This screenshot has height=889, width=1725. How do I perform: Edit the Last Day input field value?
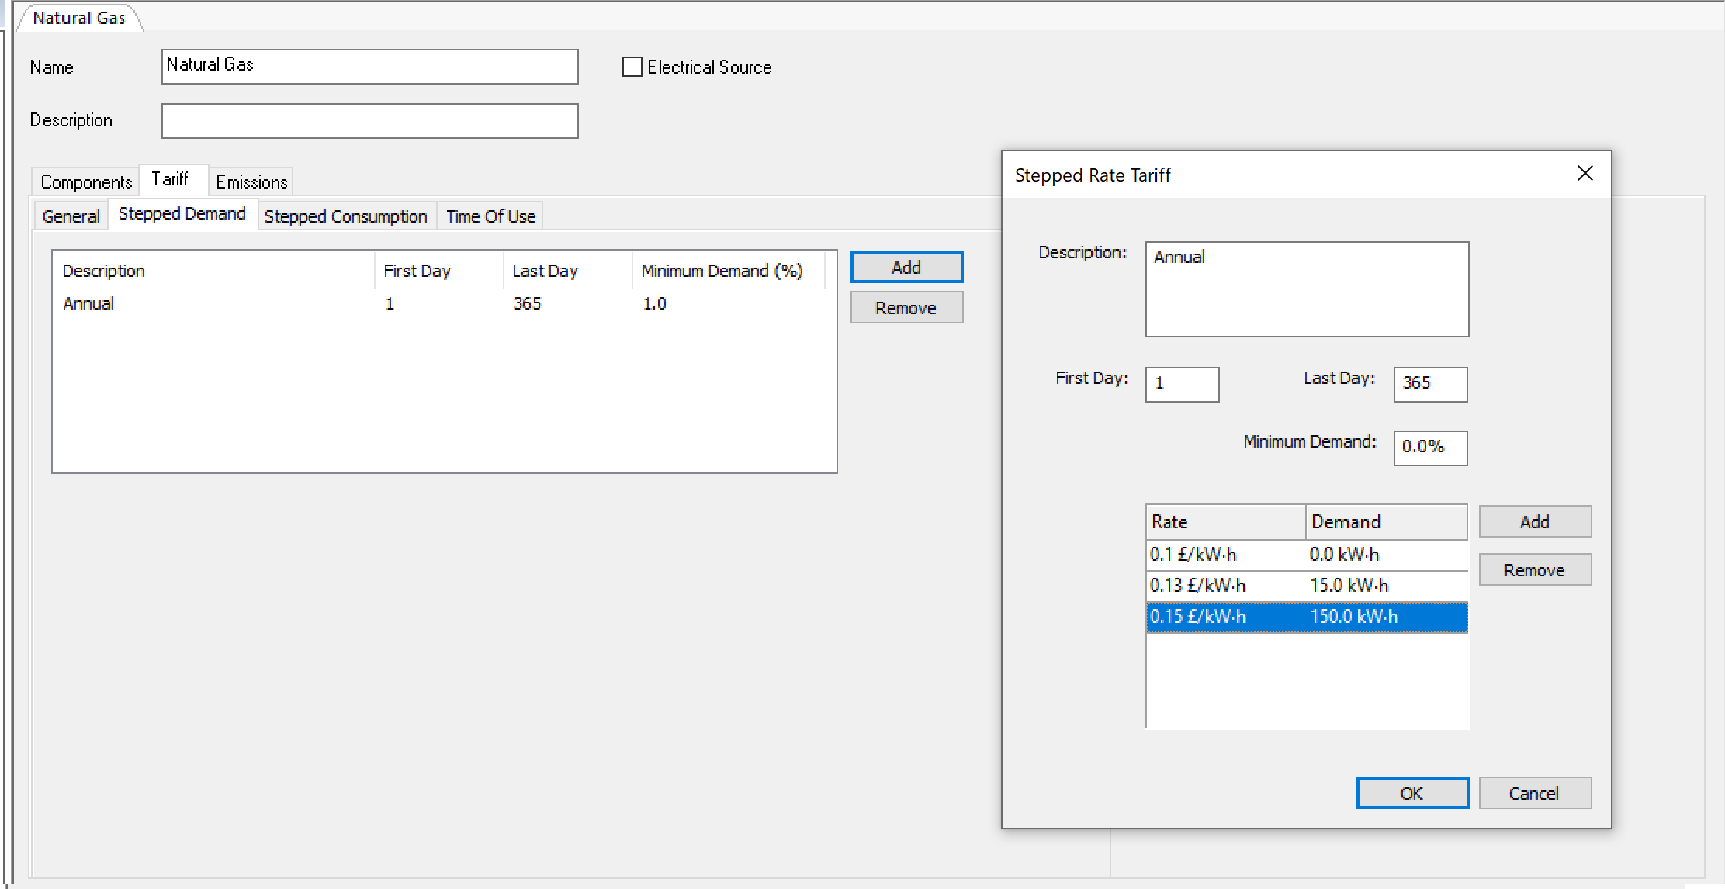pos(1431,382)
